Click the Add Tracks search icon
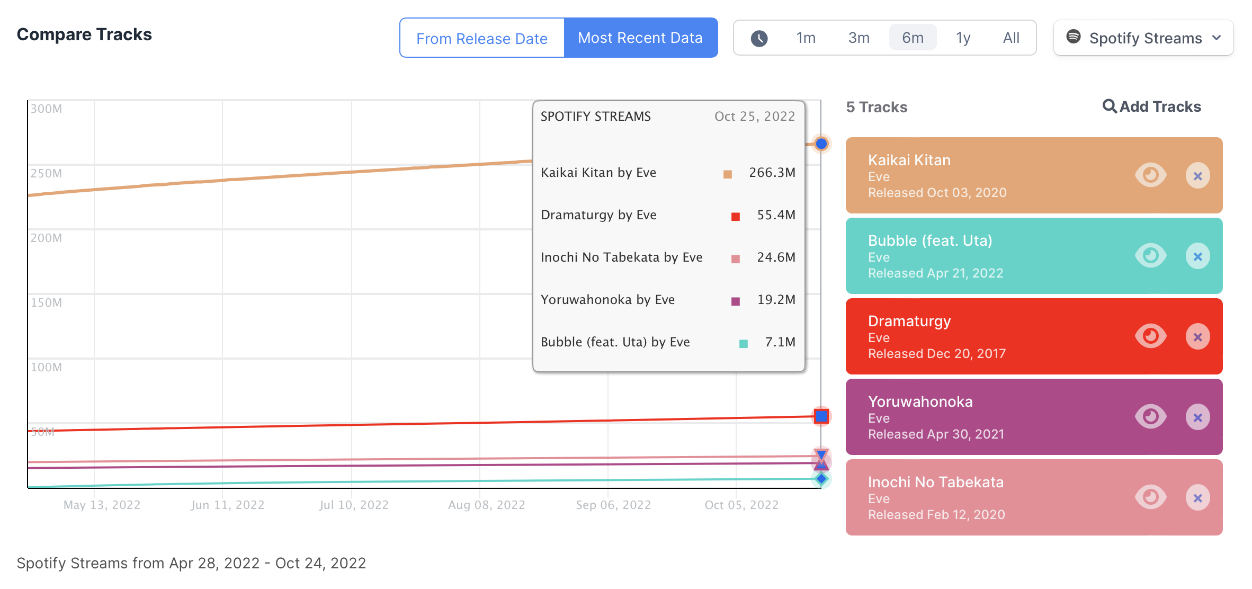This screenshot has width=1252, height=589. click(x=1110, y=106)
